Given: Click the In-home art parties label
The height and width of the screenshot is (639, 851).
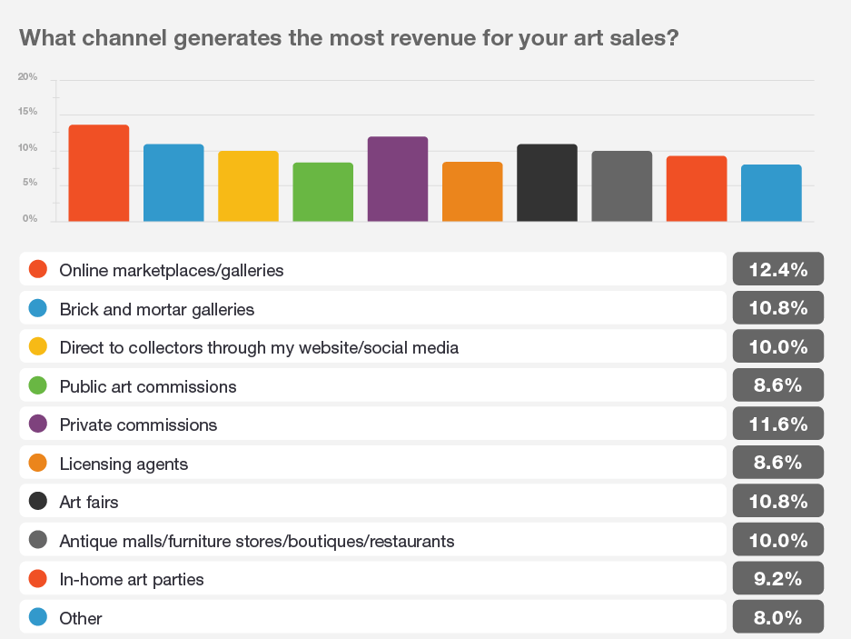Looking at the screenshot, I should (132, 579).
